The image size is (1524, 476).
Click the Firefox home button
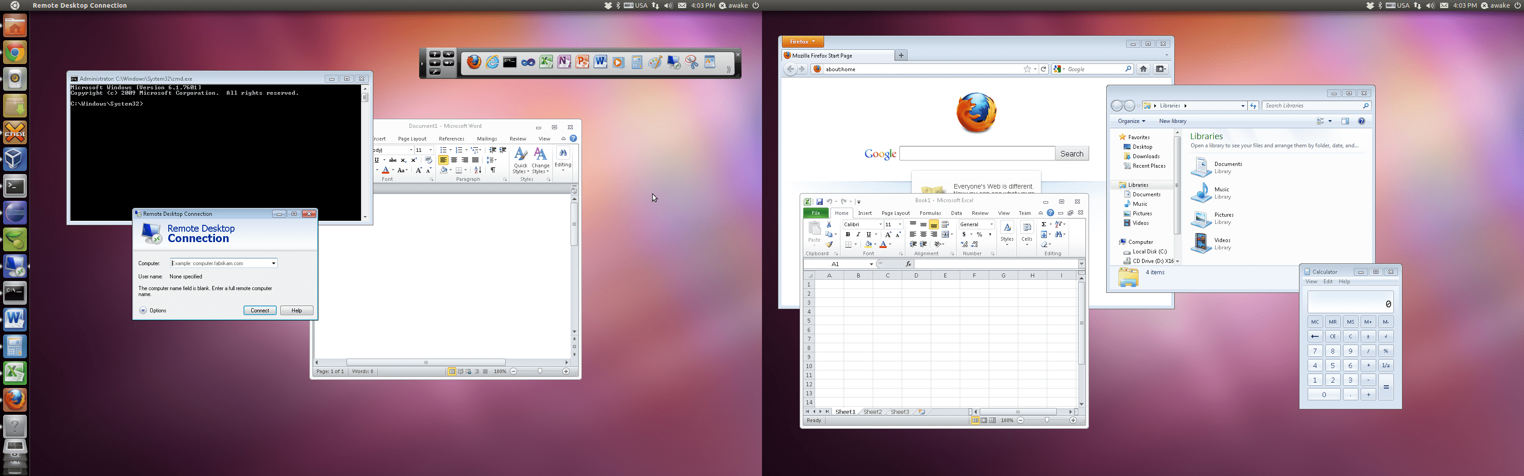(1143, 69)
